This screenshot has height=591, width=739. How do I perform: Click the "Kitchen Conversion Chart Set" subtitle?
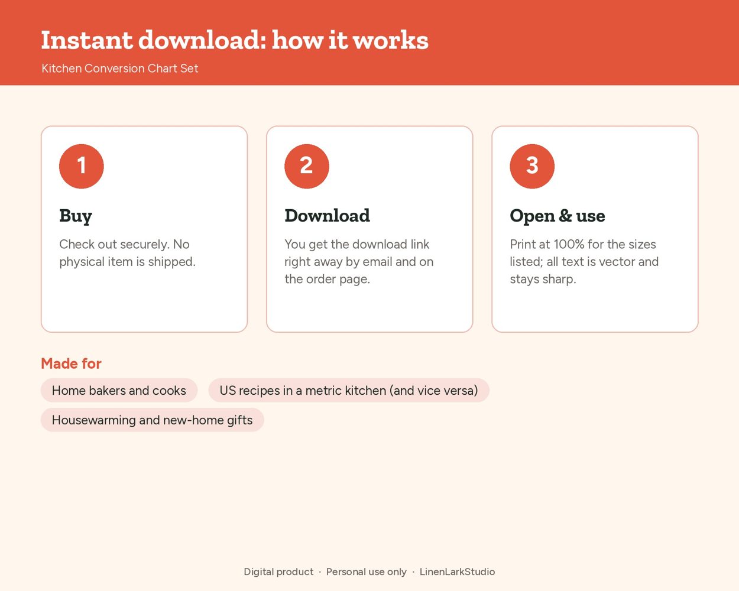(x=120, y=69)
